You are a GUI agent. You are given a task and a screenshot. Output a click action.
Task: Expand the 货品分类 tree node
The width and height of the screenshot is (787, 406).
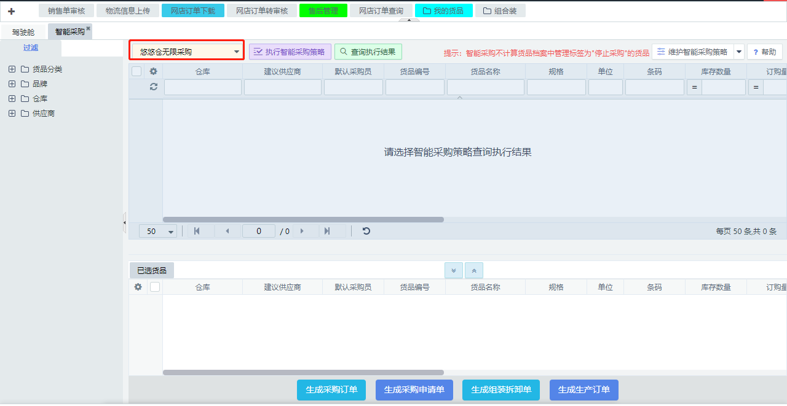pos(12,69)
